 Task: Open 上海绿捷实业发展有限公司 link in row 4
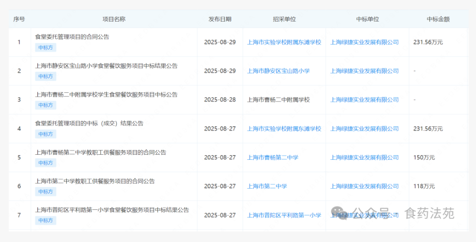point(364,129)
